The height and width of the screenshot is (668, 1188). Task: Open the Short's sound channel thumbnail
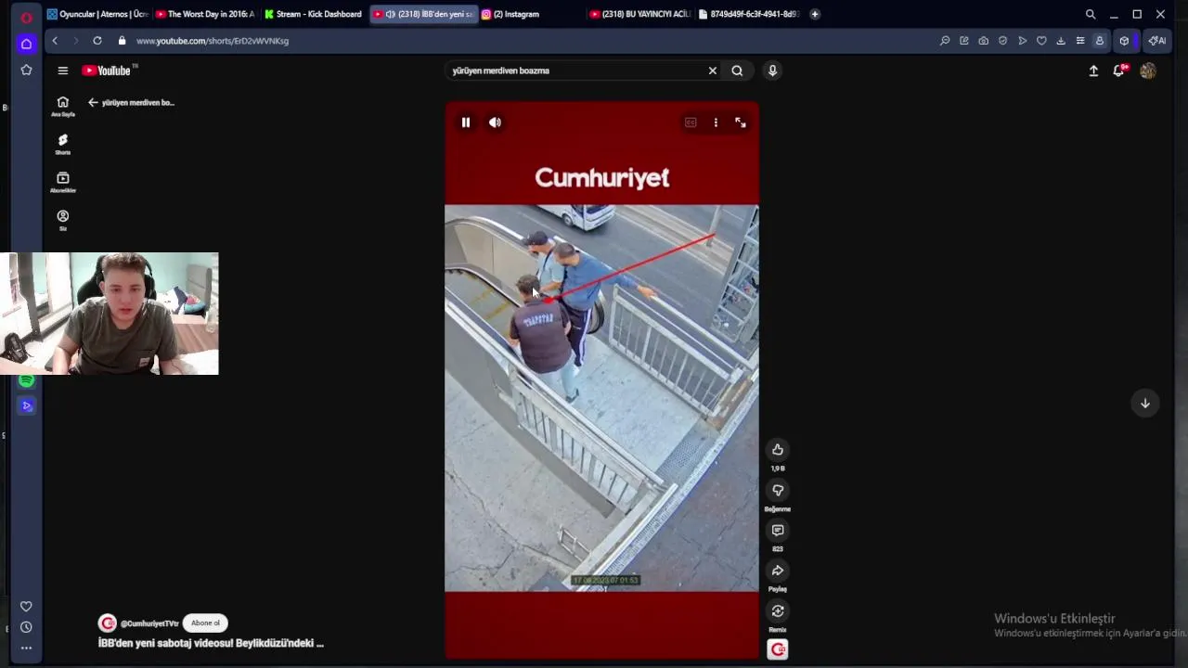tap(778, 649)
